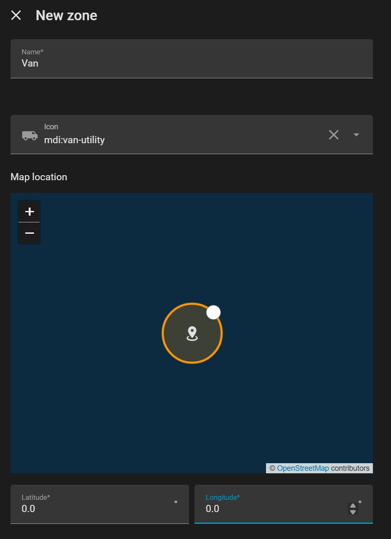This screenshot has height=539, width=391.
Task: Expand the Icon picker dropdown arrow
Action: 356,135
